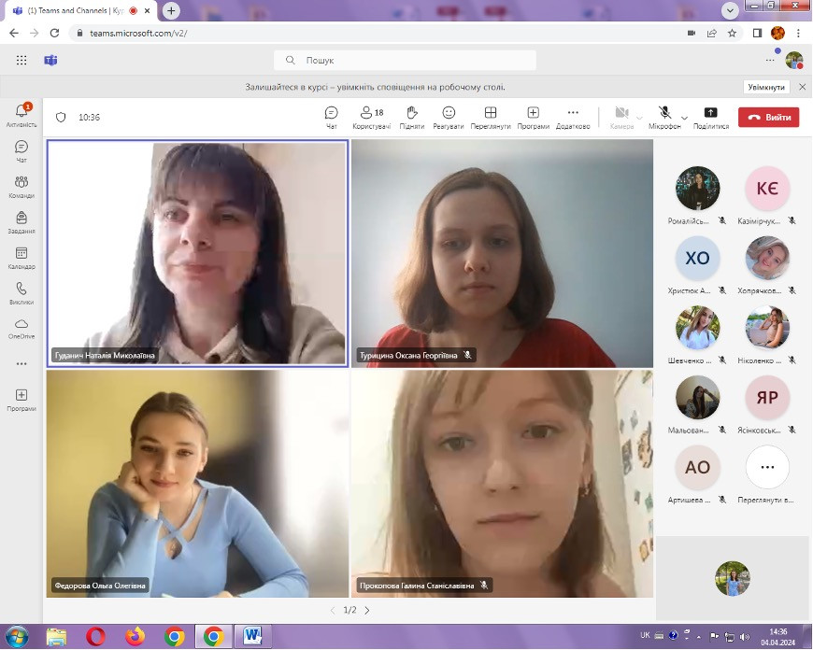
Task: Click Шевченко participant avatar
Action: click(x=697, y=328)
